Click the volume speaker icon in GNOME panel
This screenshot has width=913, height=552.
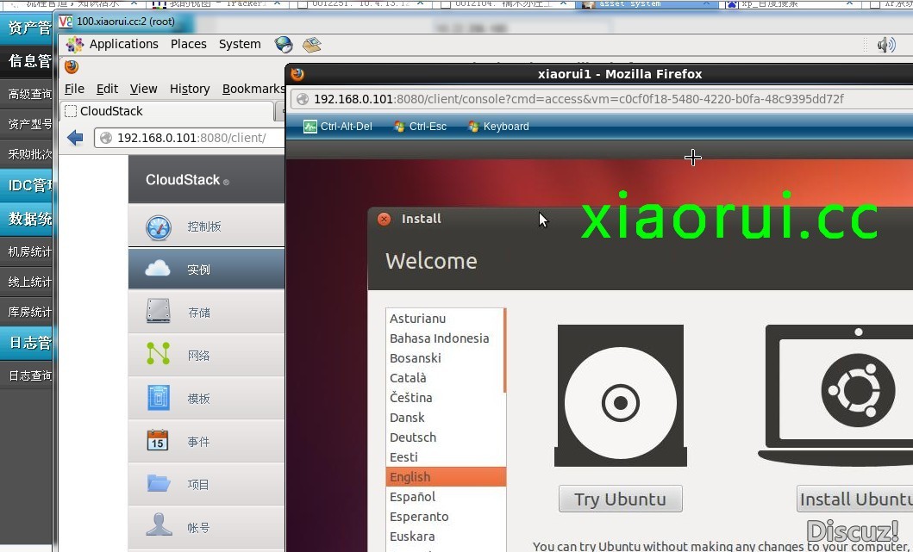pyautogui.click(x=886, y=45)
